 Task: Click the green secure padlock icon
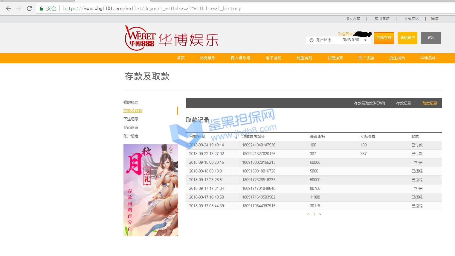(x=41, y=9)
